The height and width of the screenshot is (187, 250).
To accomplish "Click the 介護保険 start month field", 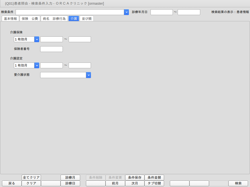I will click(x=51, y=39).
